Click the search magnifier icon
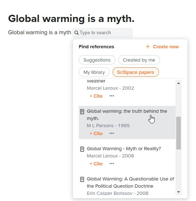The height and width of the screenshot is (201, 196). click(x=77, y=33)
